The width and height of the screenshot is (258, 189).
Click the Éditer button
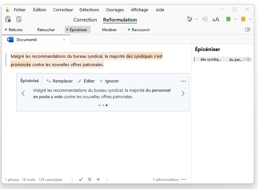pyautogui.click(x=86, y=81)
